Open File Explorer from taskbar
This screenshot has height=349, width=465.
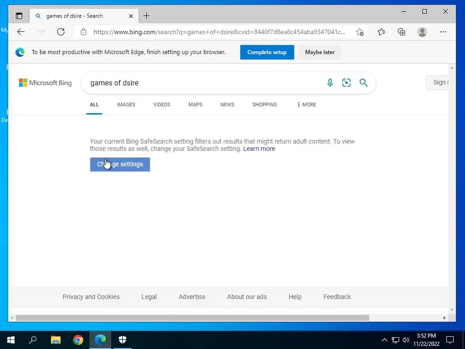tap(55, 340)
